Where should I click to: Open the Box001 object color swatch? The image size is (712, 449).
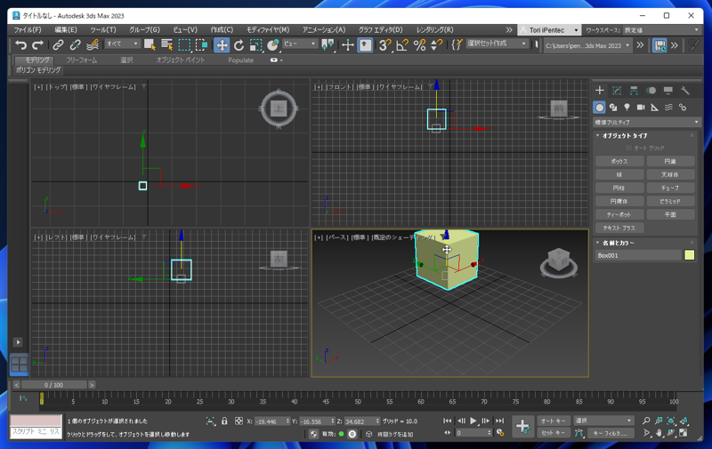pos(689,255)
